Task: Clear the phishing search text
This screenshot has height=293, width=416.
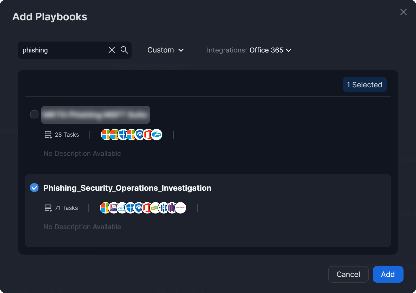Action: (x=112, y=50)
